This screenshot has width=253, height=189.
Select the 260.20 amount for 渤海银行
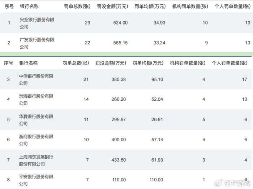click(x=119, y=99)
